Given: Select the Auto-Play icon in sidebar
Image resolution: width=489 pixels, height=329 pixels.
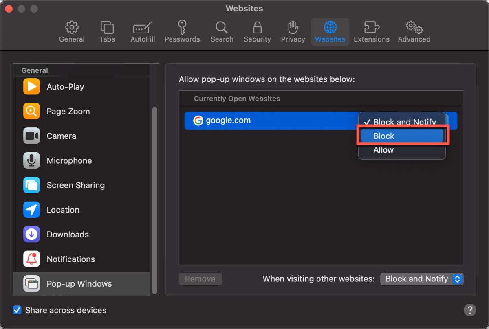Looking at the screenshot, I should click(x=31, y=87).
